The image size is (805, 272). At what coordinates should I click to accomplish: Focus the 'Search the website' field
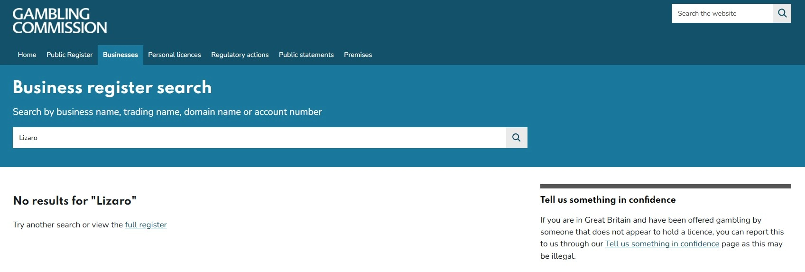coord(722,13)
